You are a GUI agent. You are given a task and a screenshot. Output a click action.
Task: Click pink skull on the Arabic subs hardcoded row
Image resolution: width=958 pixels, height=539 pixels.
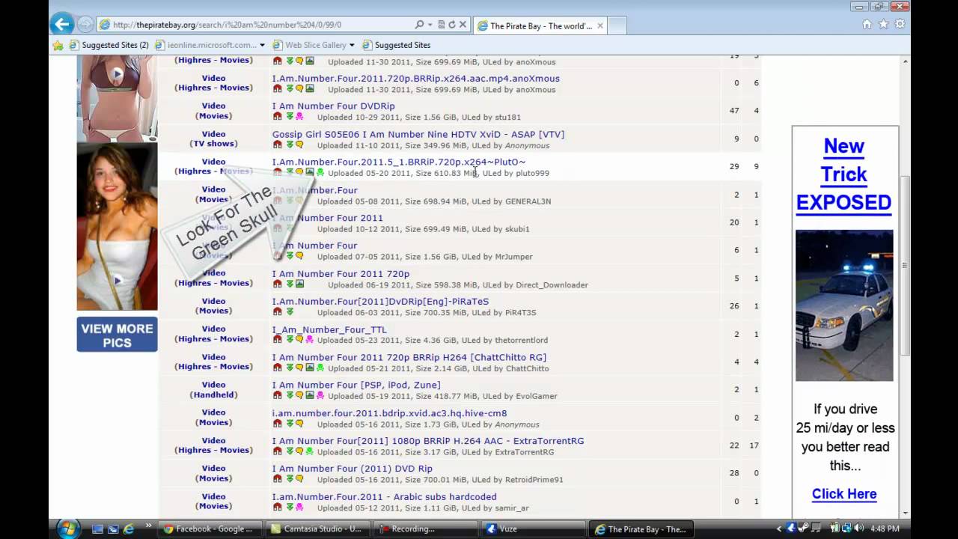tap(299, 508)
